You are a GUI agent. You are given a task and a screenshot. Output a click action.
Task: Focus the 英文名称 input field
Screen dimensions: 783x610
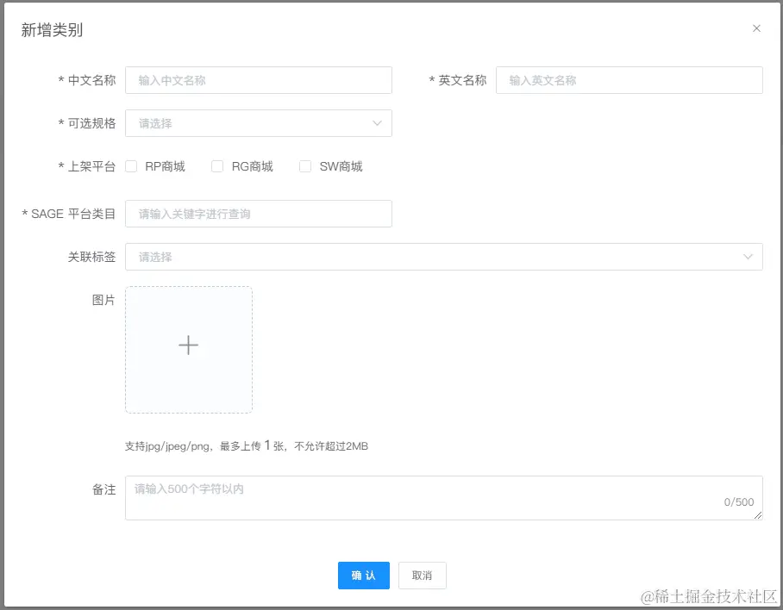coord(630,80)
